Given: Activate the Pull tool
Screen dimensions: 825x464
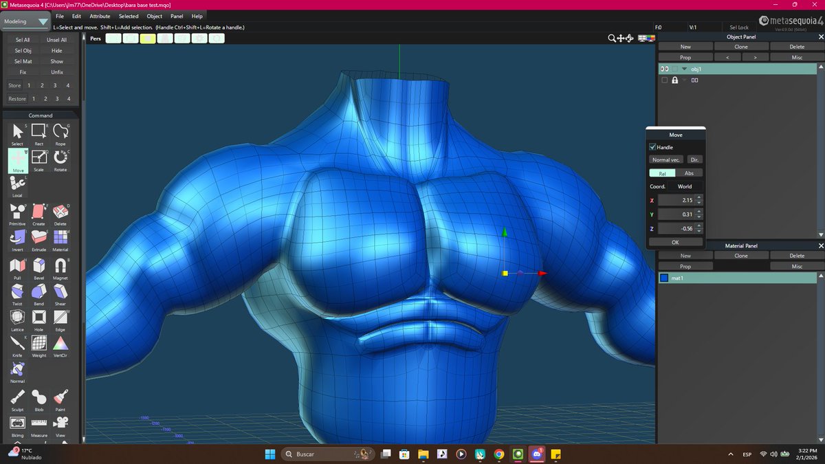Looking at the screenshot, I should 18,269.
